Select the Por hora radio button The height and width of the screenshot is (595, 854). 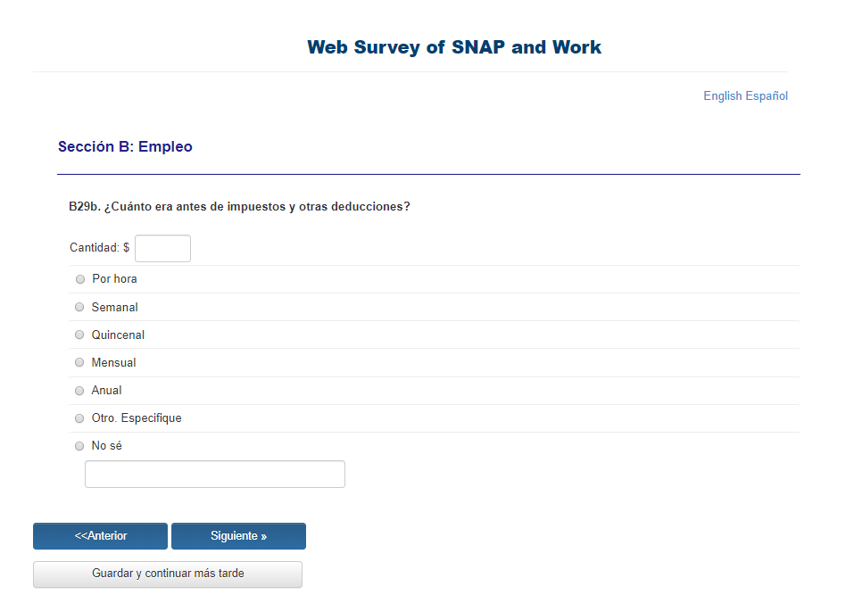(80, 279)
